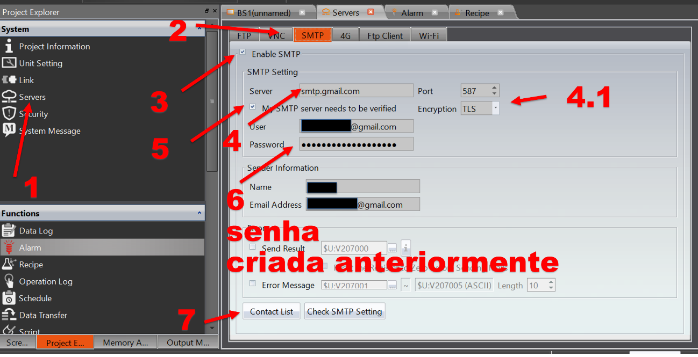Screen dimensions: 698x357
Task: Open System Message icon
Action: point(9,130)
